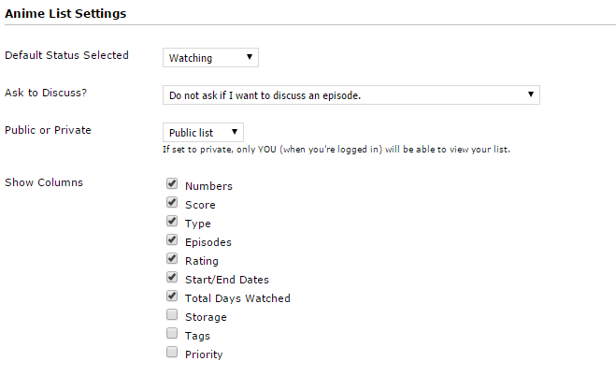The height and width of the screenshot is (376, 616).
Task: Click the Start/End Dates label
Action: 227,280
